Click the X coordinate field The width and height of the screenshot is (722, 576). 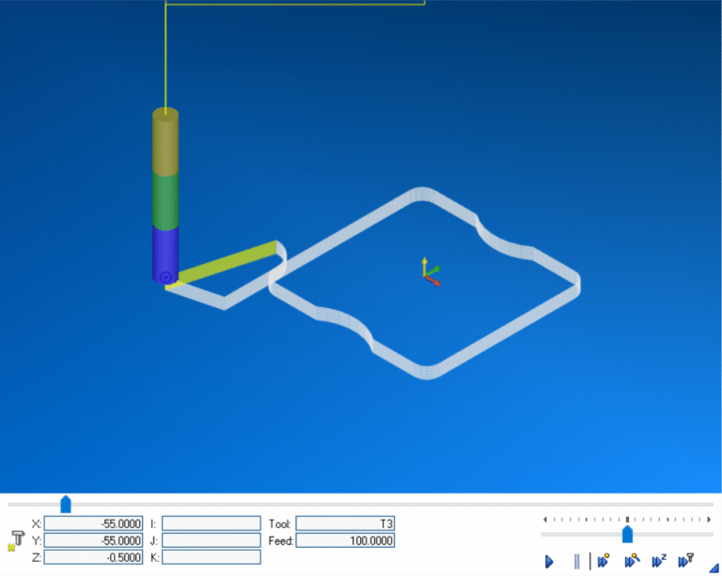[93, 523]
